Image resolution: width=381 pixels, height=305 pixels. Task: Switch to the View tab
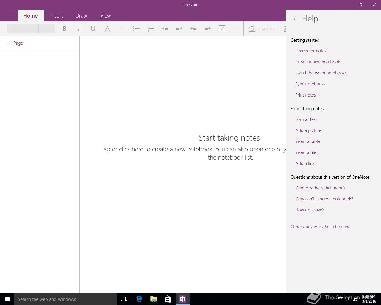[x=106, y=16]
